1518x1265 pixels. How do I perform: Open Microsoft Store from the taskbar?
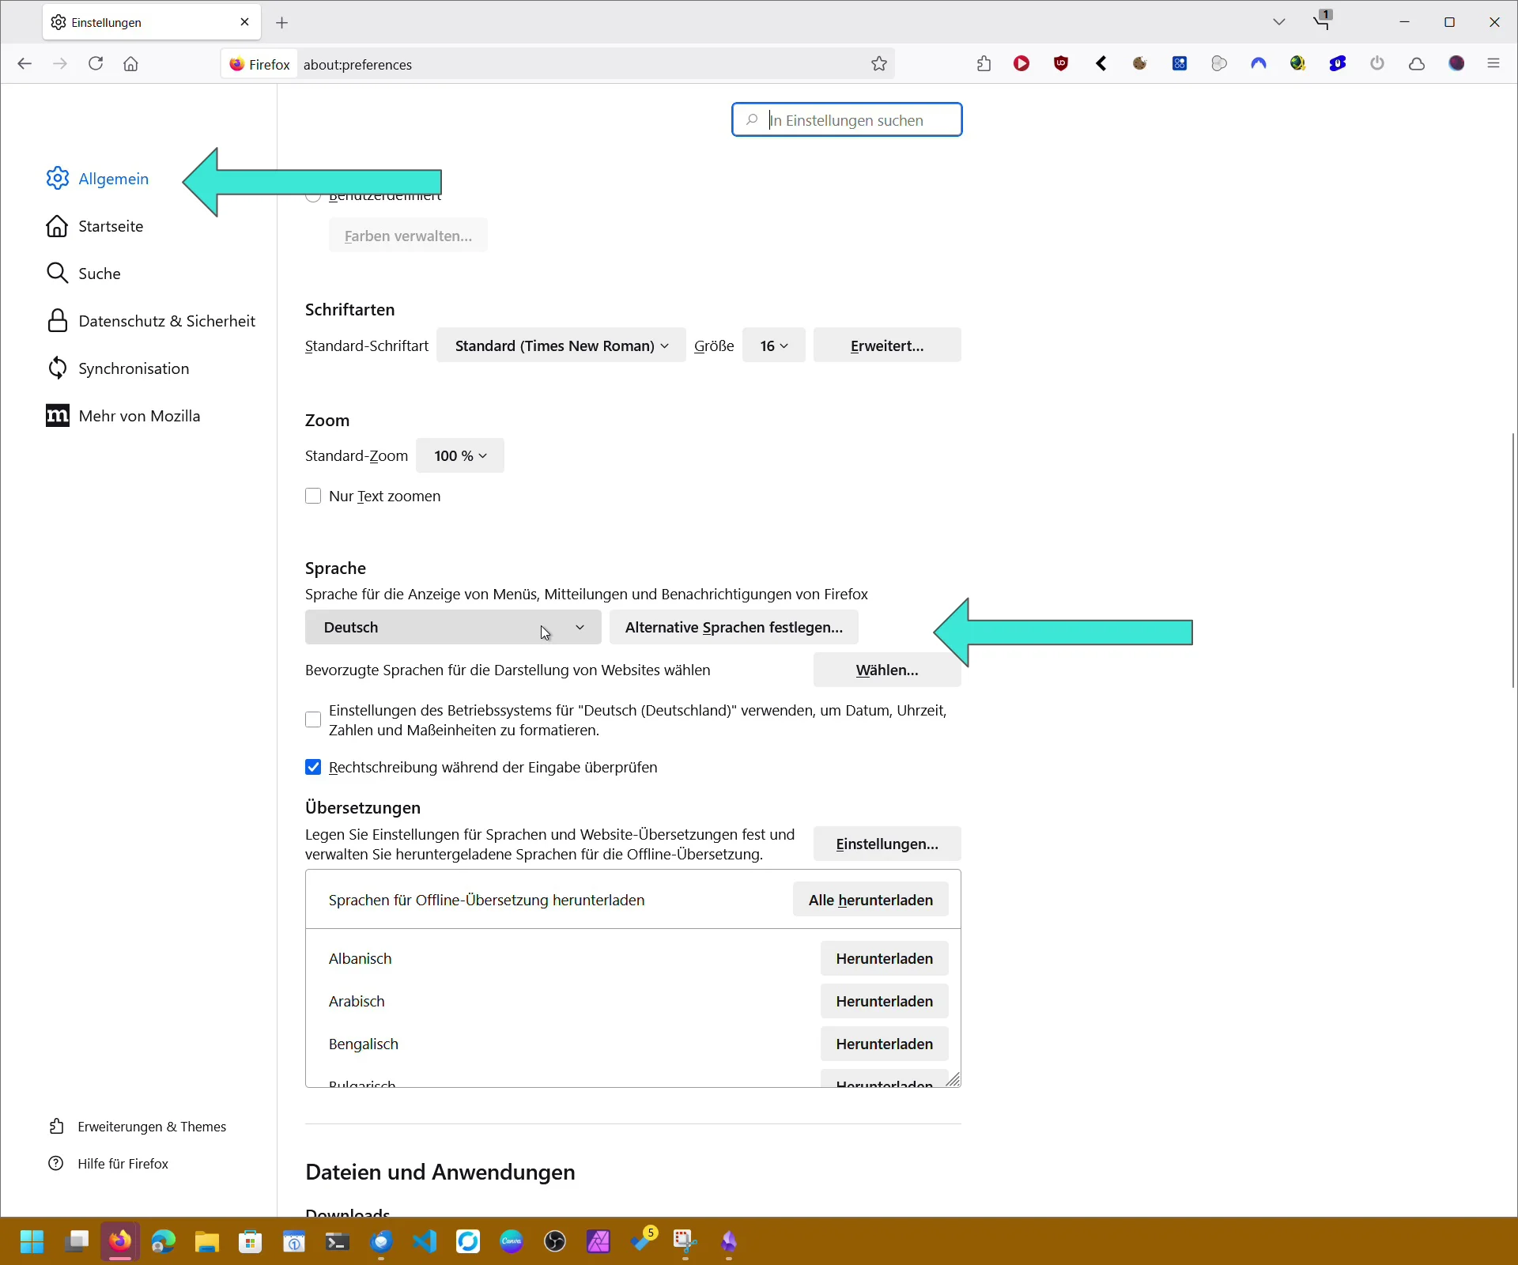click(251, 1242)
